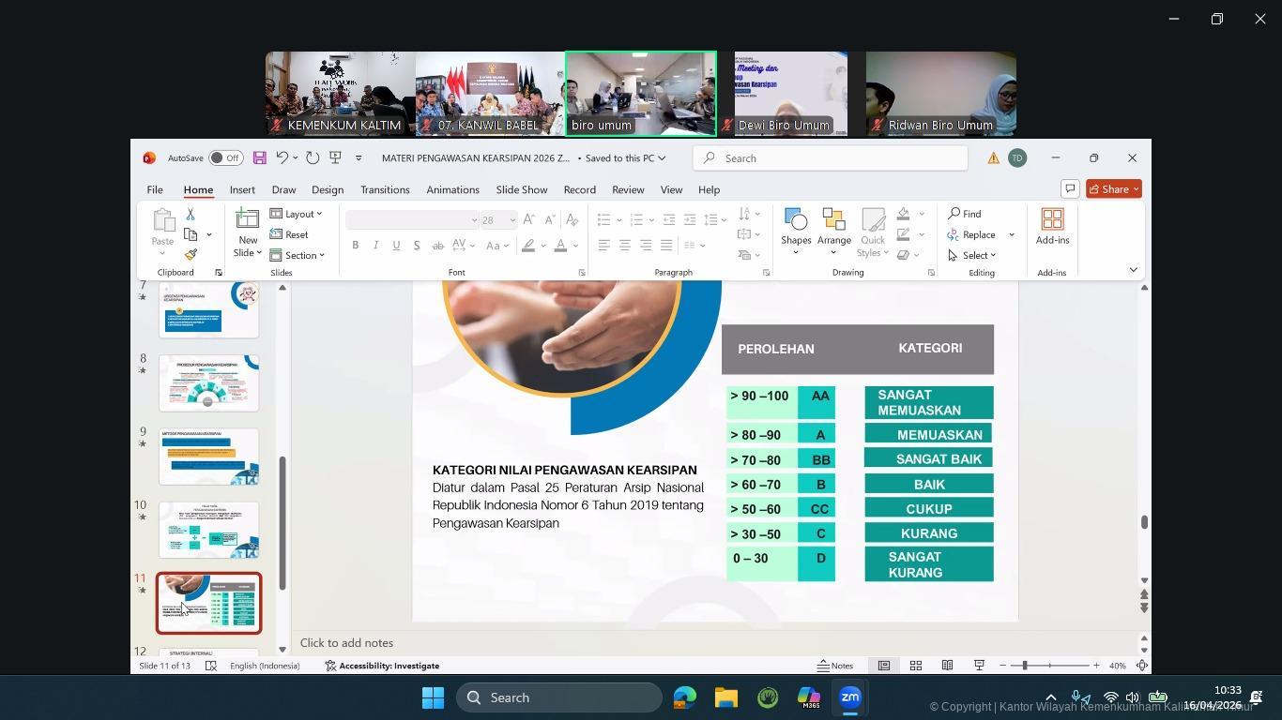This screenshot has height=720, width=1282.
Task: Open the Transitions tab
Action: [x=385, y=189]
